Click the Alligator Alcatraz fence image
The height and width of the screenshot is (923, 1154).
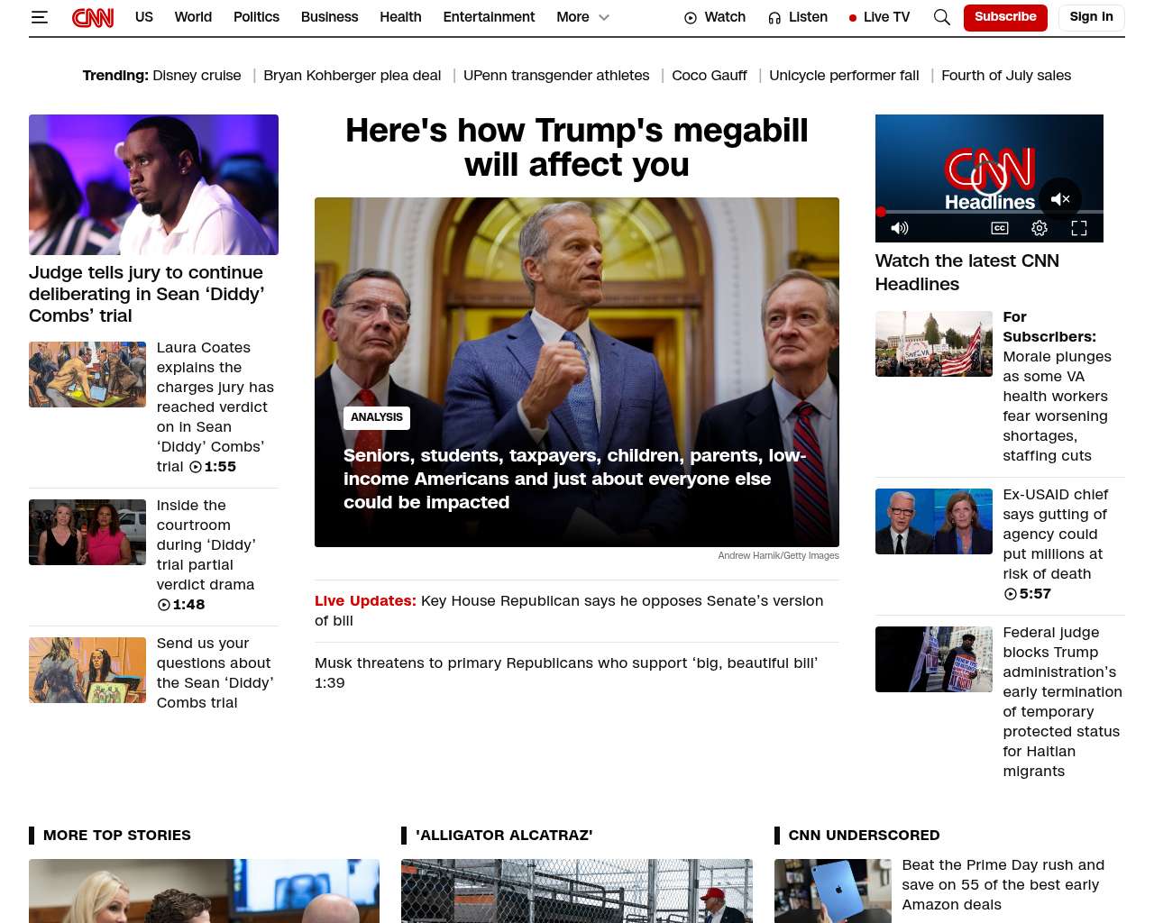[577, 891]
